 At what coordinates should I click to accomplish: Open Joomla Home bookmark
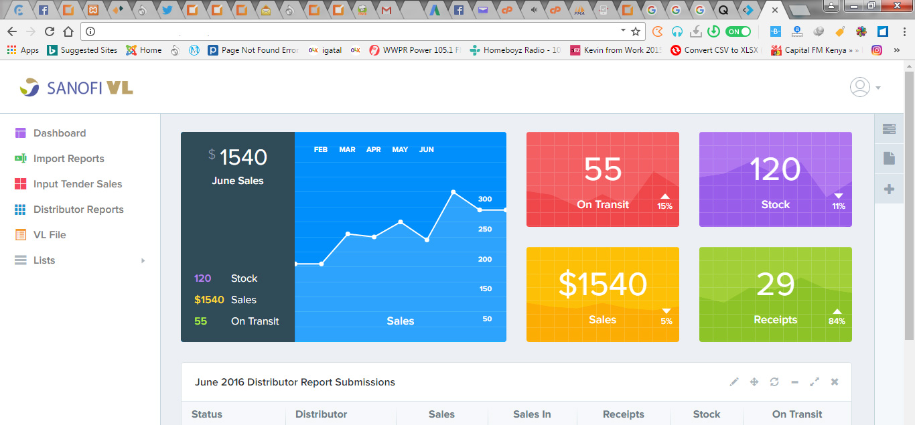click(144, 50)
